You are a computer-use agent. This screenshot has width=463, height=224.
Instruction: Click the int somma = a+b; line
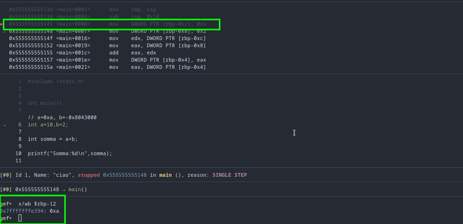tap(53, 139)
